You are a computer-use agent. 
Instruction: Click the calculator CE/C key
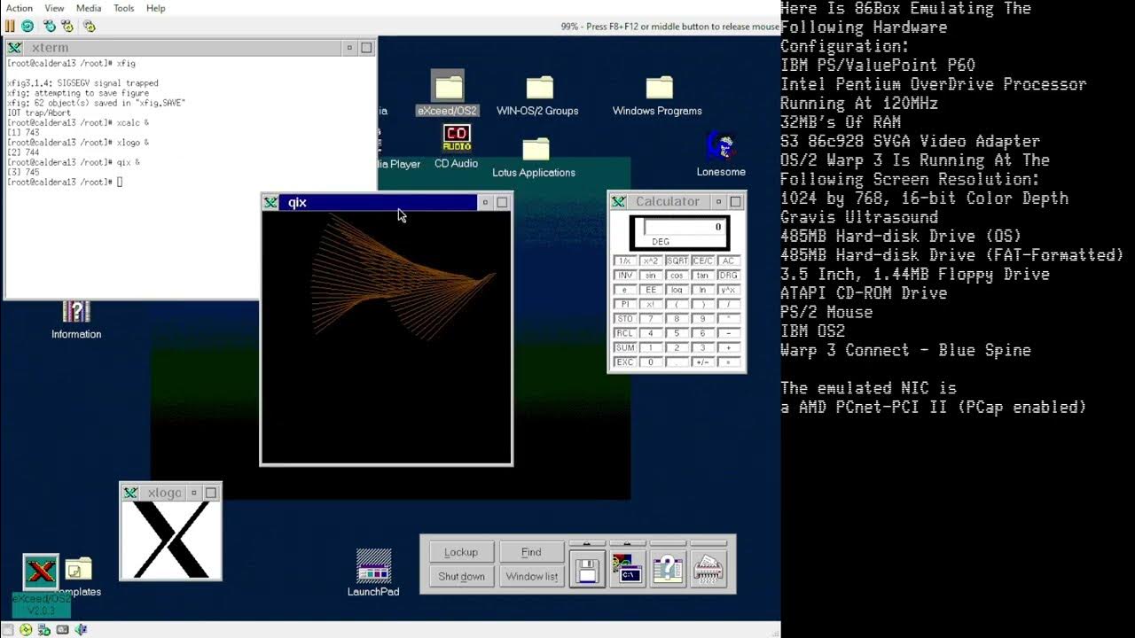(702, 261)
